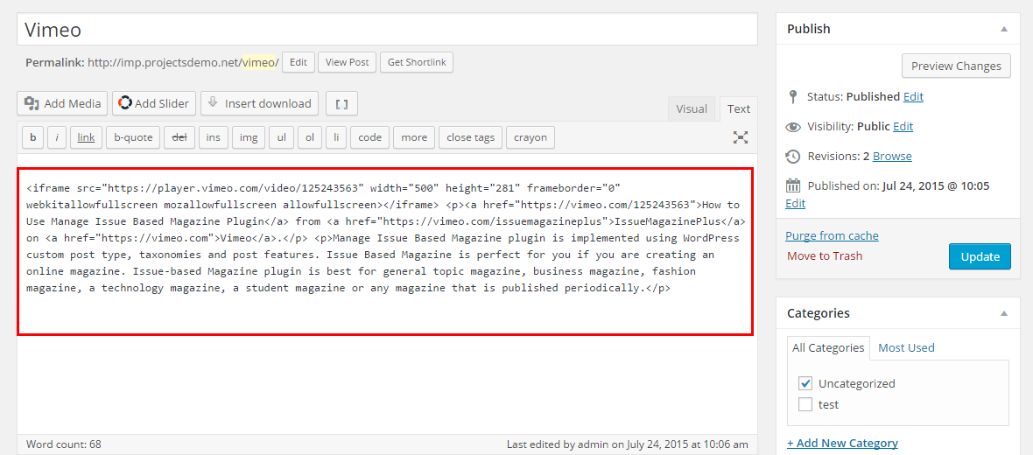Click the blue Update button
This screenshot has width=1033, height=455.
(x=980, y=256)
